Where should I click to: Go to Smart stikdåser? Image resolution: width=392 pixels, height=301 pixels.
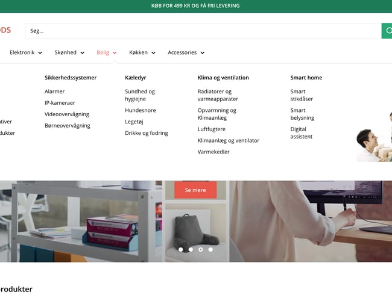[x=302, y=95]
